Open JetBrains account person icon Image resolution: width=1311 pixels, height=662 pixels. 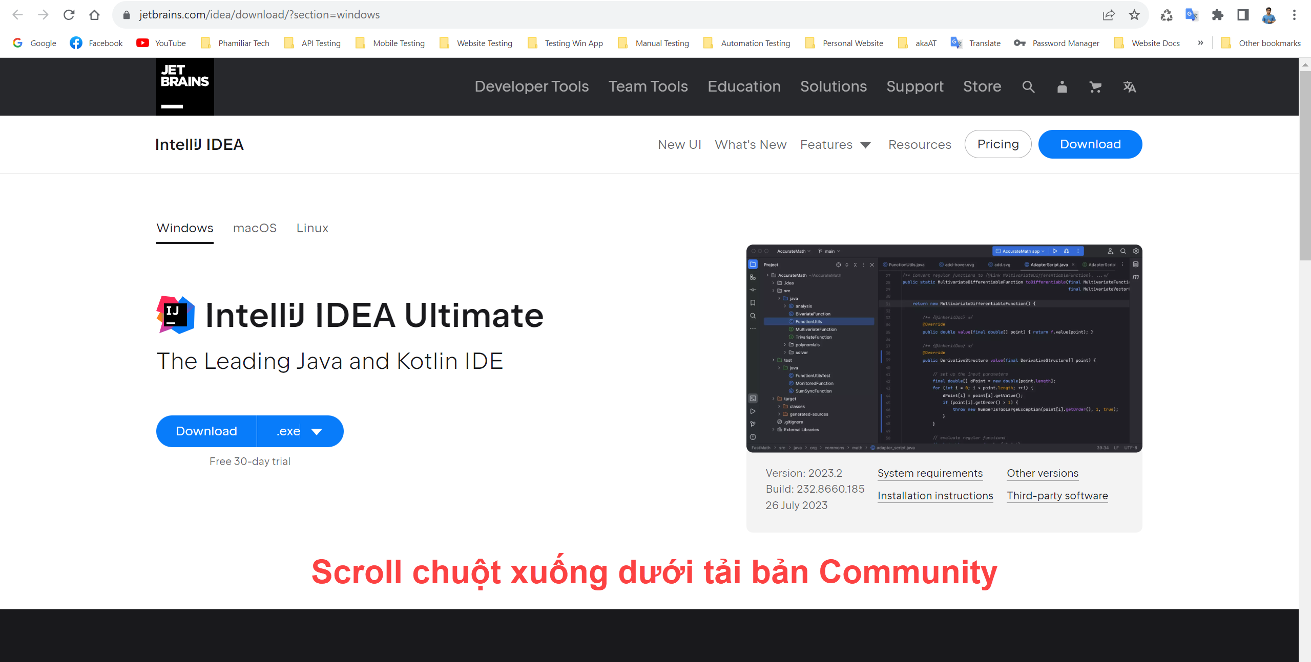(x=1062, y=87)
